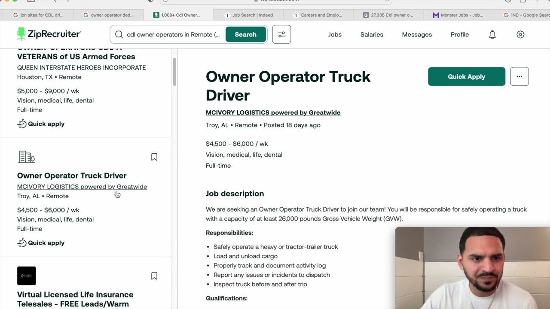Click the green Search button
Screen dimensions: 550x309
(x=245, y=34)
